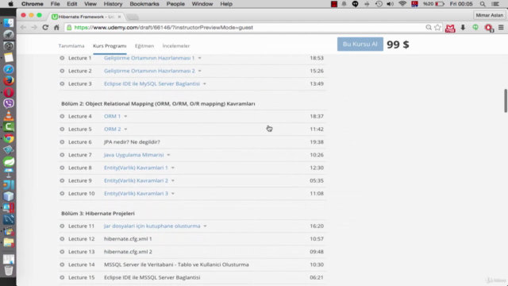
Task: Toggle the Lecture 11 completion circle
Action: click(62, 226)
